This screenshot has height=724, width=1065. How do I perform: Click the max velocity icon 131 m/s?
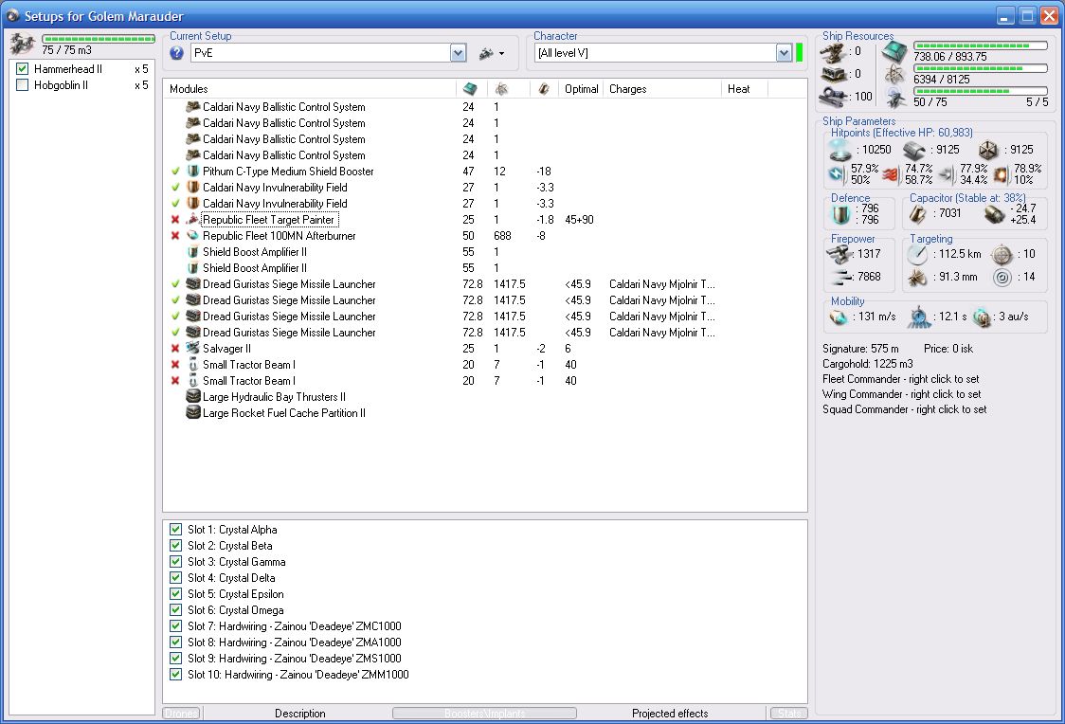[x=839, y=317]
